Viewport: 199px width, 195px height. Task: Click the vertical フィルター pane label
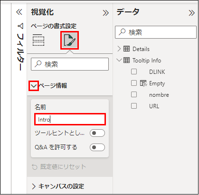tap(20, 51)
